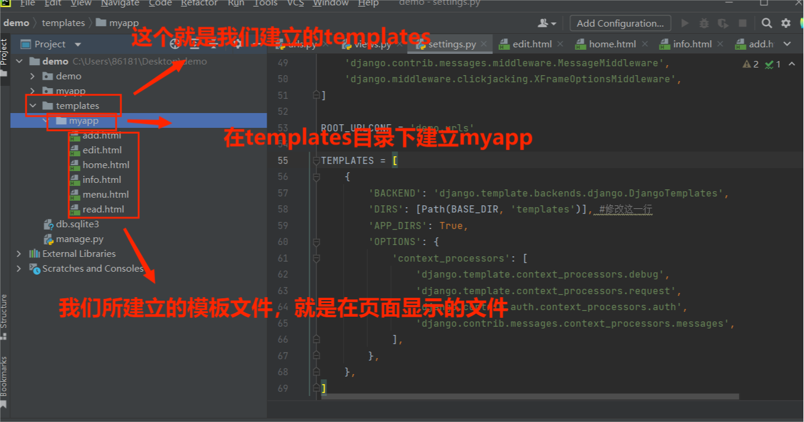Click the Debug bug icon

point(704,23)
